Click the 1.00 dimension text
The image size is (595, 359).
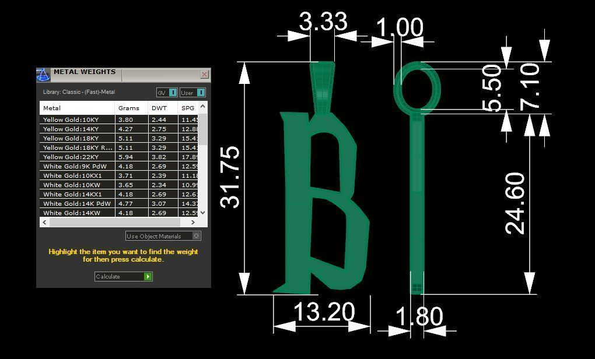[400, 27]
